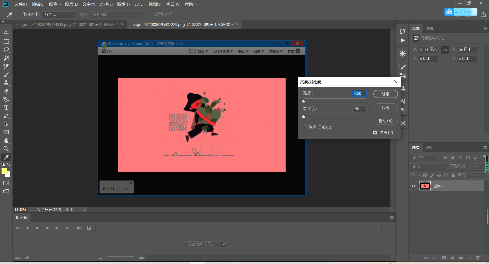Hide 图层 1 using the eye icon
489x264 pixels.
click(414, 186)
